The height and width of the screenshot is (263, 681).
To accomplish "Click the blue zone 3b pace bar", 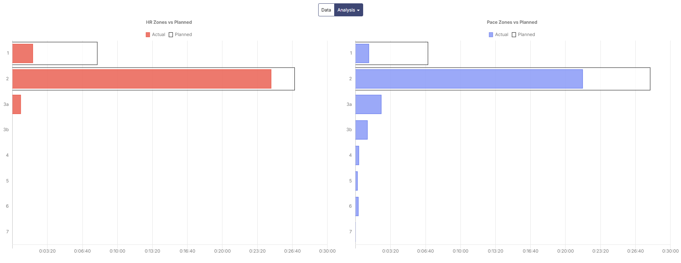I will (361, 130).
